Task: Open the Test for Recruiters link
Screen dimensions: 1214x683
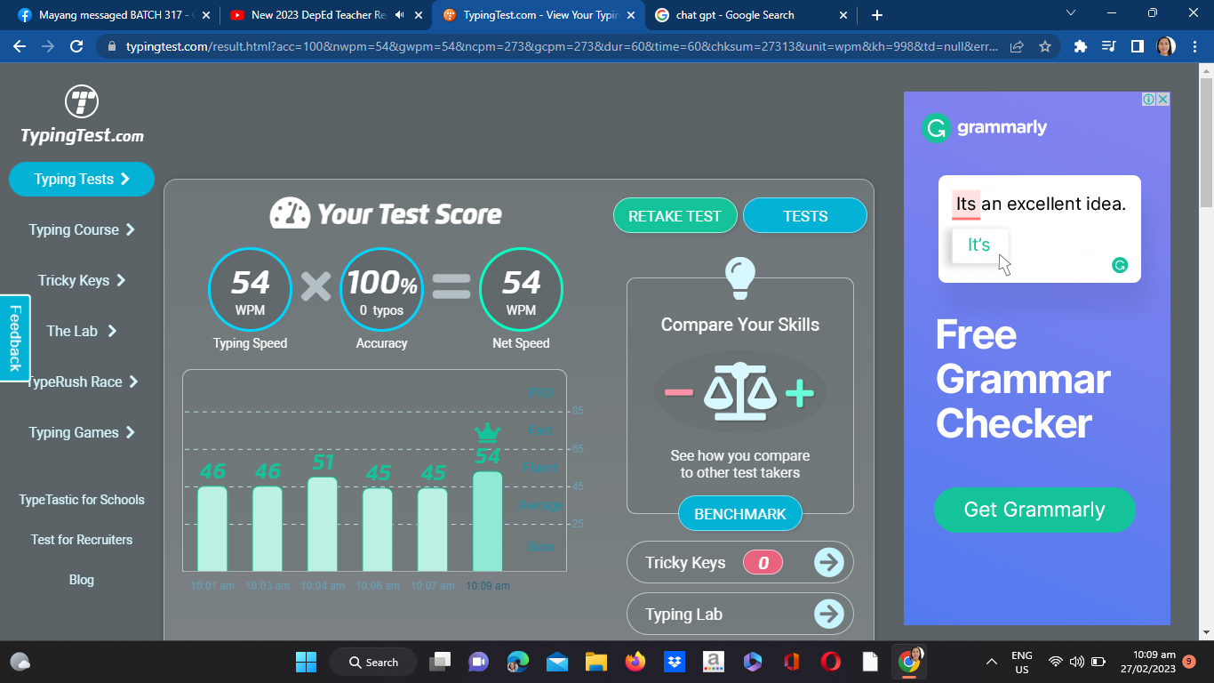Action: (x=82, y=540)
